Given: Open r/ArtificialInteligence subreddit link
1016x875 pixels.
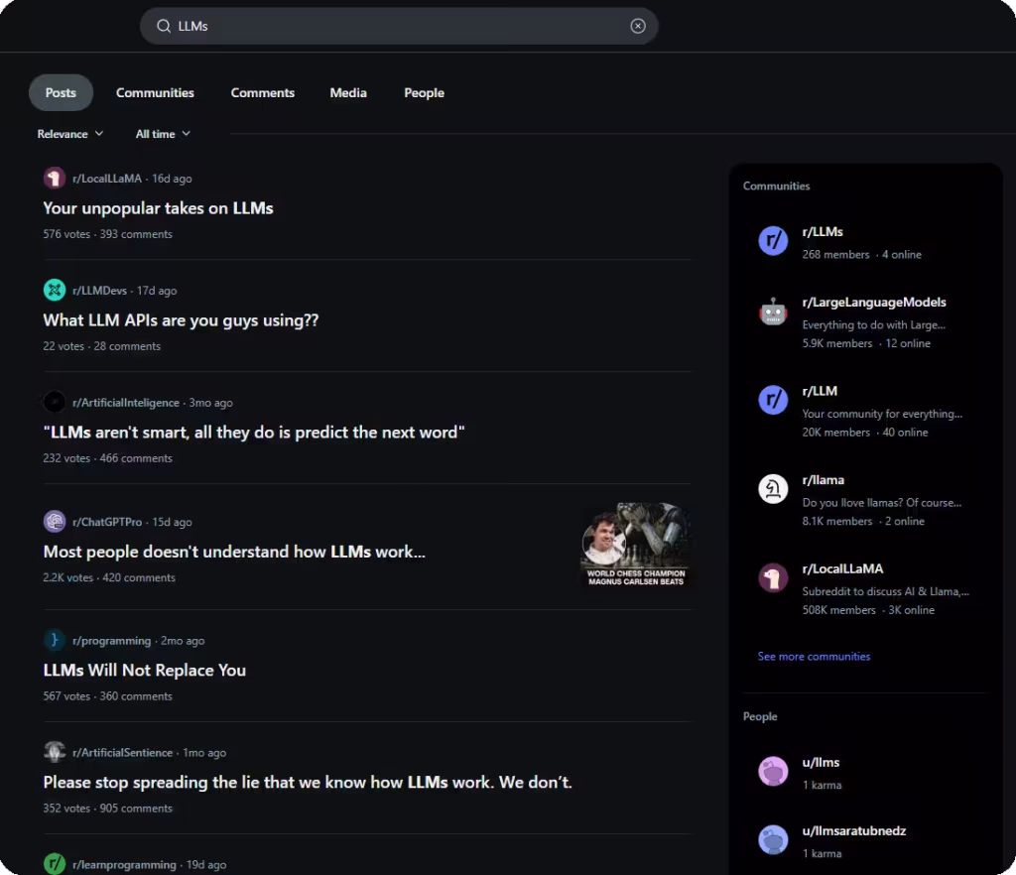Looking at the screenshot, I should click(x=126, y=402).
